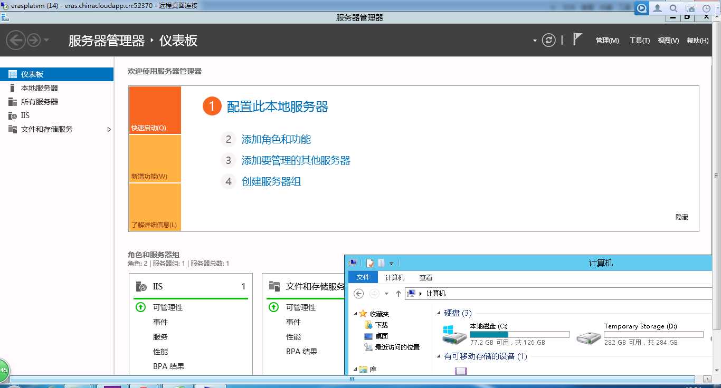Select 本地磁盘 (C:) drive icon
This screenshot has height=388, width=721.
[x=454, y=334]
